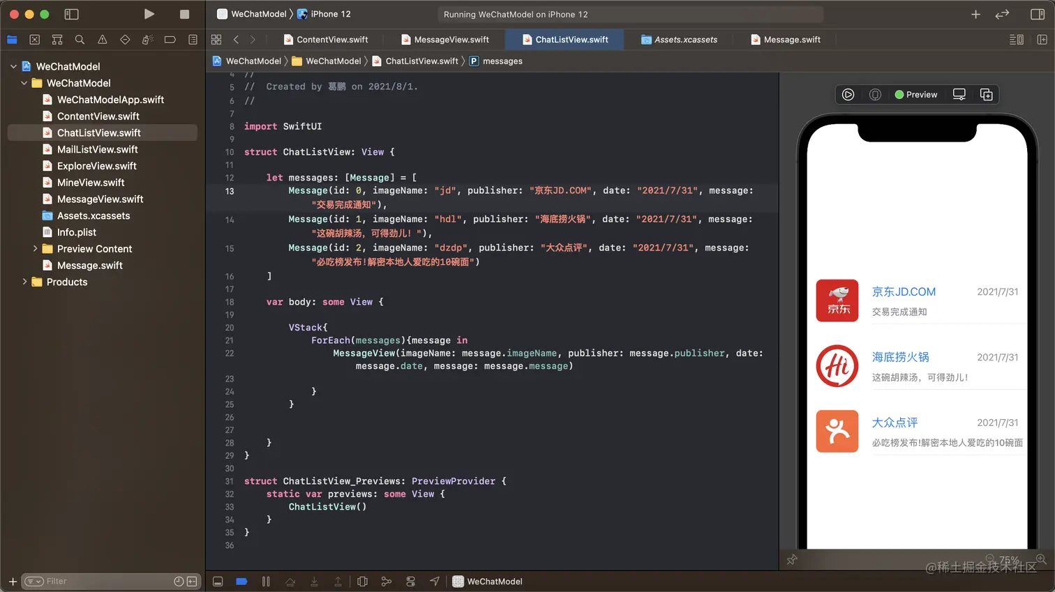
Task: Open the Find navigator magnifier
Action: [x=80, y=40]
